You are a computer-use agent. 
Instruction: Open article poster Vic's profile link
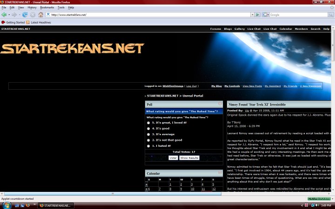(247, 111)
